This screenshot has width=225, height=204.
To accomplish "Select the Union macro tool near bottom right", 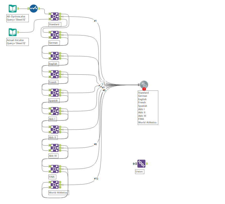I will (x=141, y=163).
